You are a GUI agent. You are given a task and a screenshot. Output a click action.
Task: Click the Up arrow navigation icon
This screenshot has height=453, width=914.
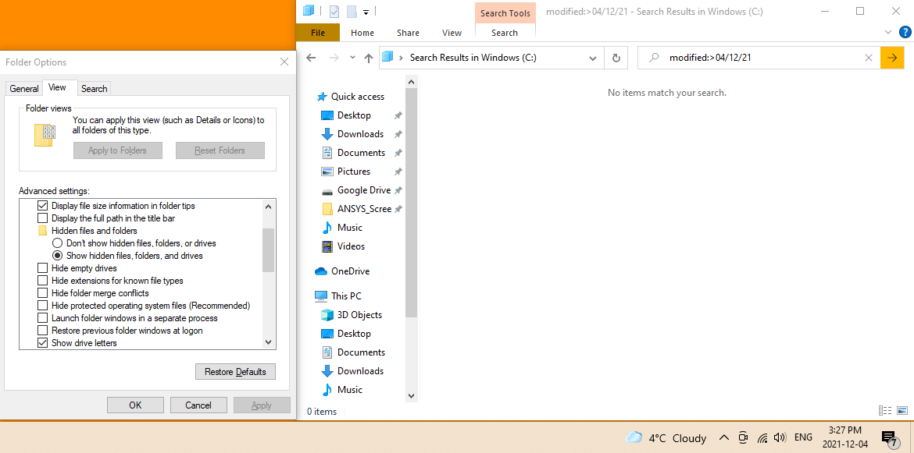369,58
